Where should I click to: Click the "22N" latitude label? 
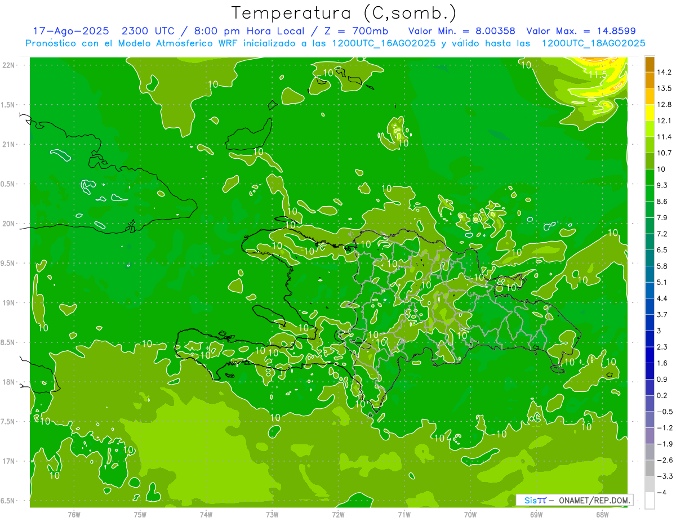(x=8, y=65)
